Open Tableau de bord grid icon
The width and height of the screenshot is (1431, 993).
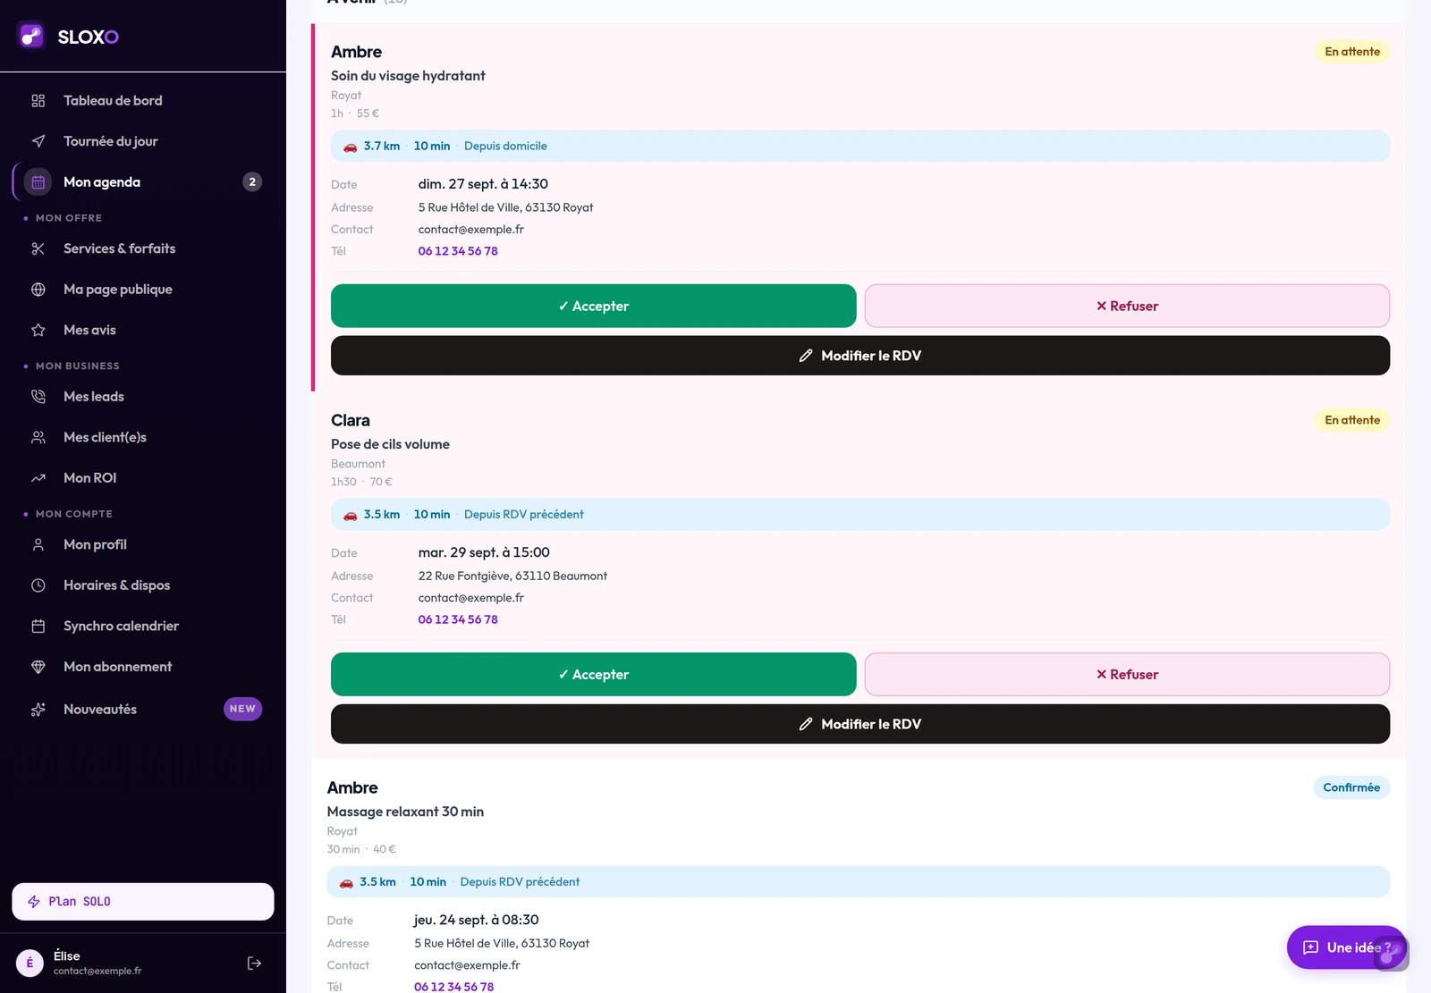pos(38,101)
